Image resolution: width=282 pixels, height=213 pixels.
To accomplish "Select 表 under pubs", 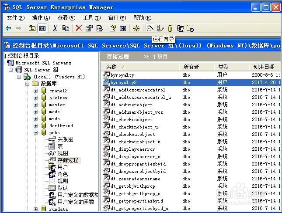I will (x=60, y=146).
